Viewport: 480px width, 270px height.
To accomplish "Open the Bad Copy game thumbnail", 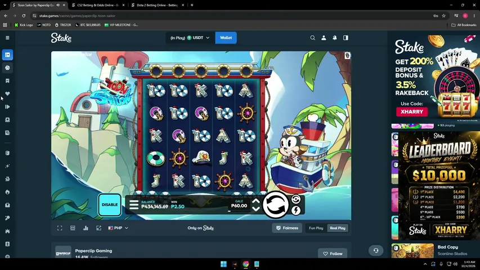I will pyautogui.click(x=412, y=251).
